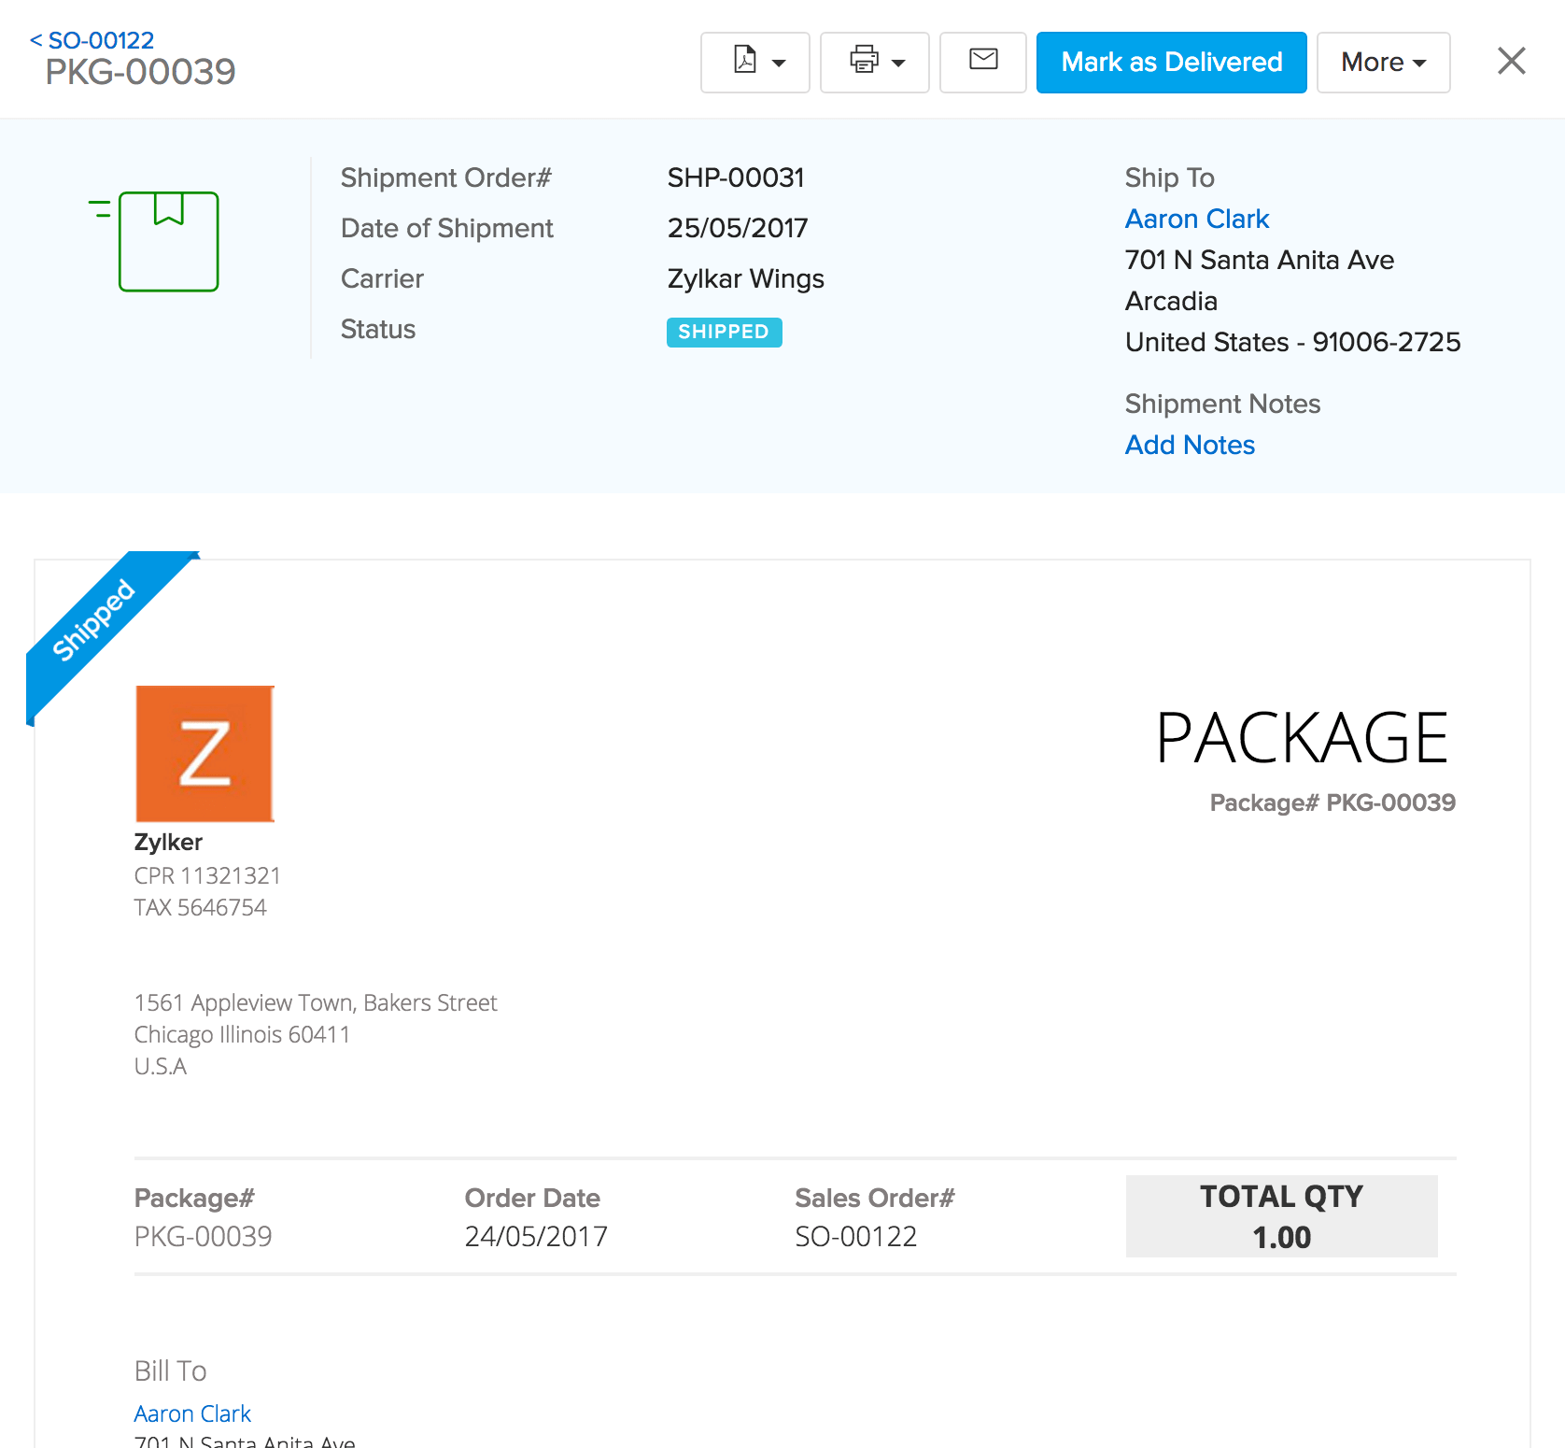Open Aaron Clark's contact under Ship To
The width and height of the screenshot is (1565, 1448).
[1197, 218]
